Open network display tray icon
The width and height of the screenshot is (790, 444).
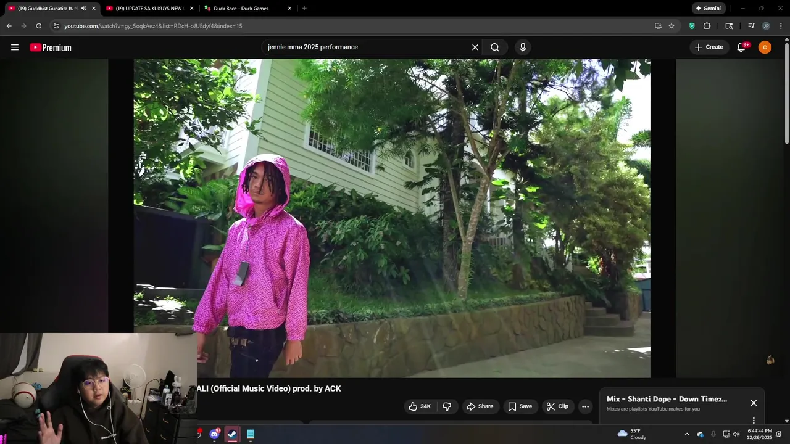pyautogui.click(x=726, y=434)
